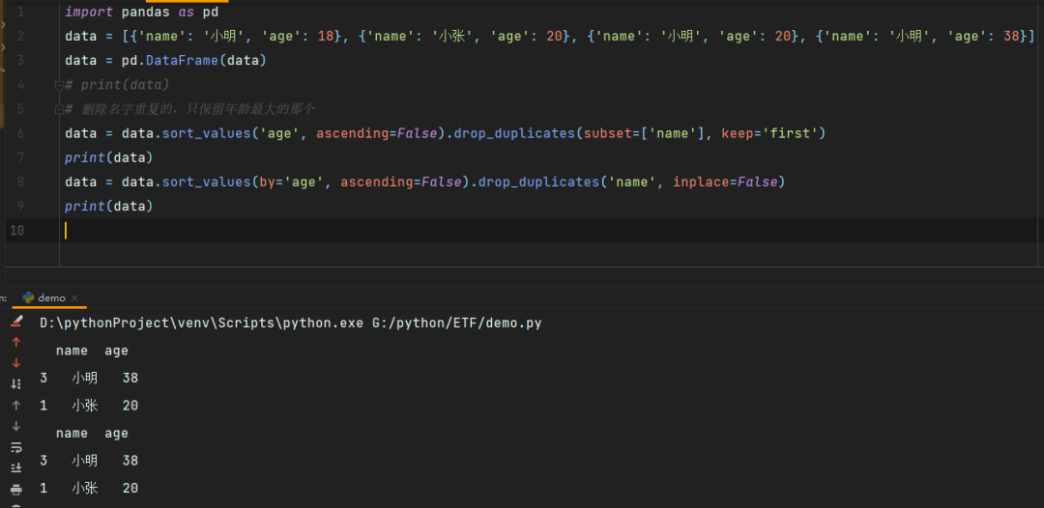Place cursor on empty line 10
The width and height of the screenshot is (1044, 508).
click(x=551, y=230)
